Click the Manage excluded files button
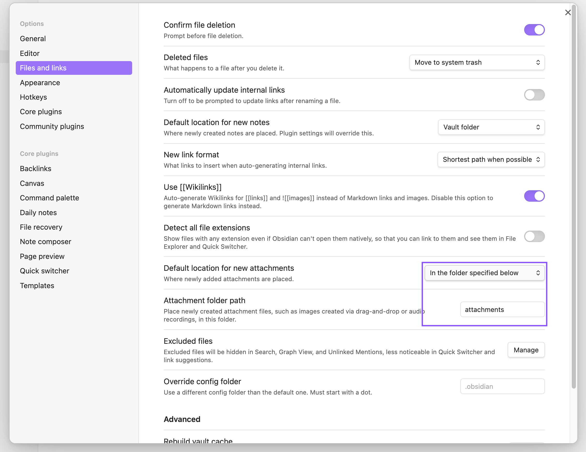Image resolution: width=586 pixels, height=452 pixels. point(526,350)
